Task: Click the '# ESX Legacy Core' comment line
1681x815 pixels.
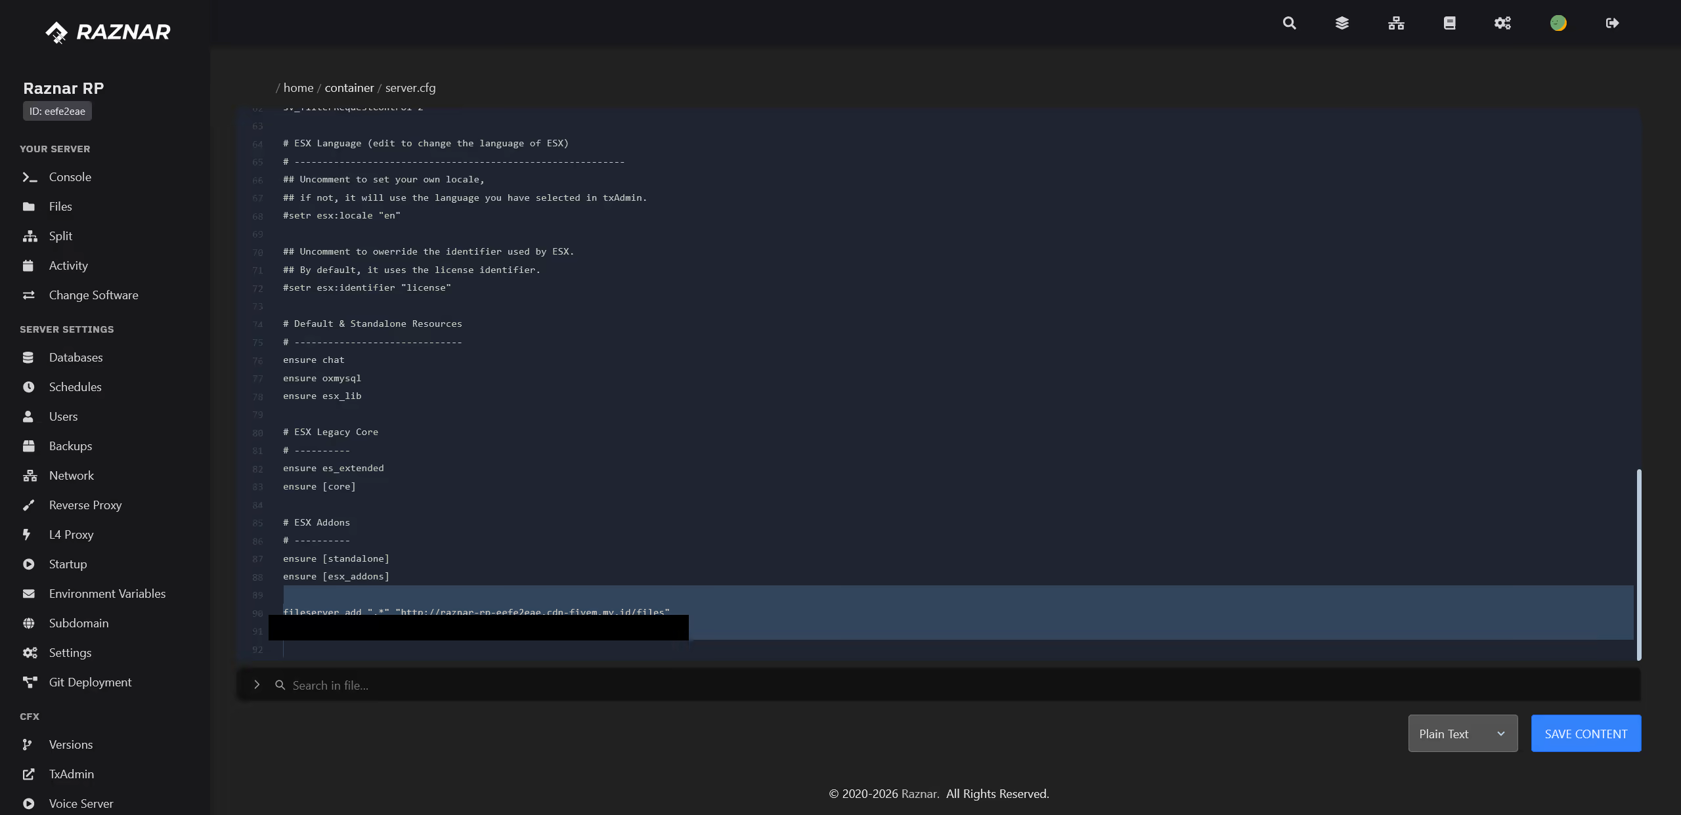Action: pos(330,432)
